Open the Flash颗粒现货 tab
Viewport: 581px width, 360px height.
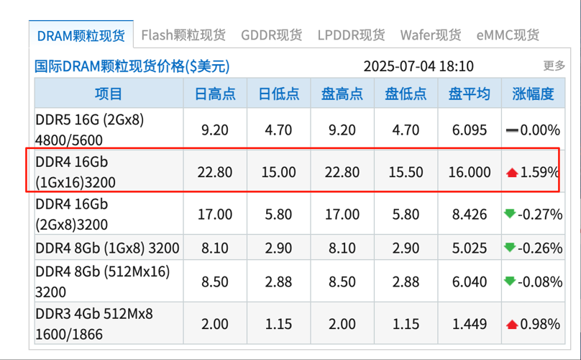[183, 35]
